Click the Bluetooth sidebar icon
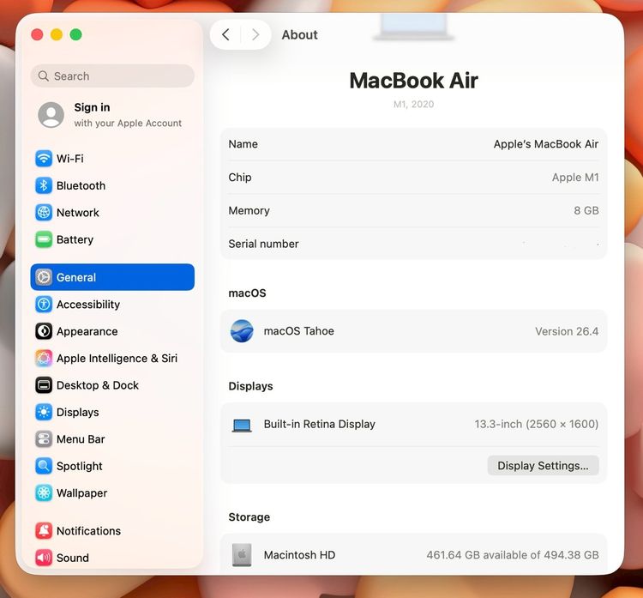Screen dimensions: 643x598 click(x=44, y=185)
